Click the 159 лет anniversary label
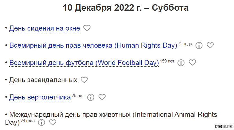Viewport: 234px width, 130px height. click(x=167, y=61)
